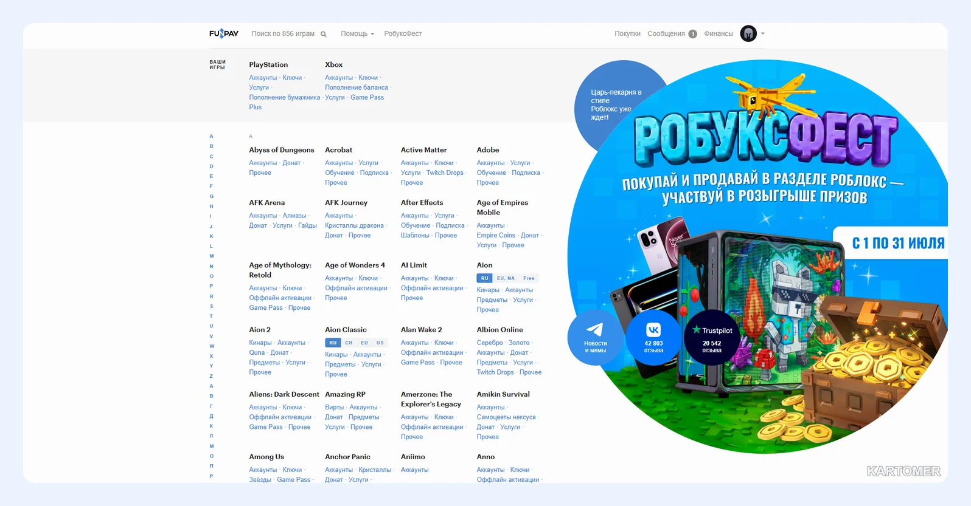The image size is (971, 506).
Task: Open Aion 2 Quna link
Action: [257, 352]
